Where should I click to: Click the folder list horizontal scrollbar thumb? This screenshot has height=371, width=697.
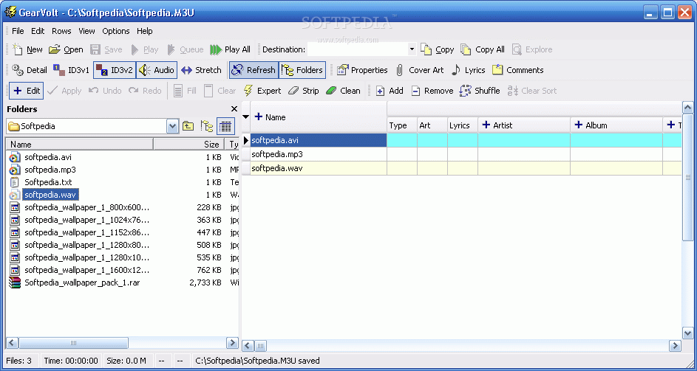click(x=74, y=342)
